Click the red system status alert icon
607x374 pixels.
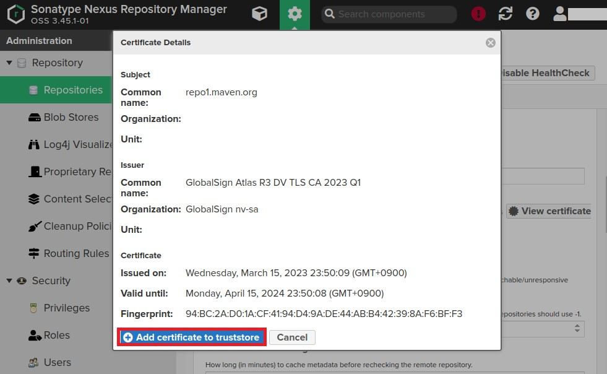478,14
